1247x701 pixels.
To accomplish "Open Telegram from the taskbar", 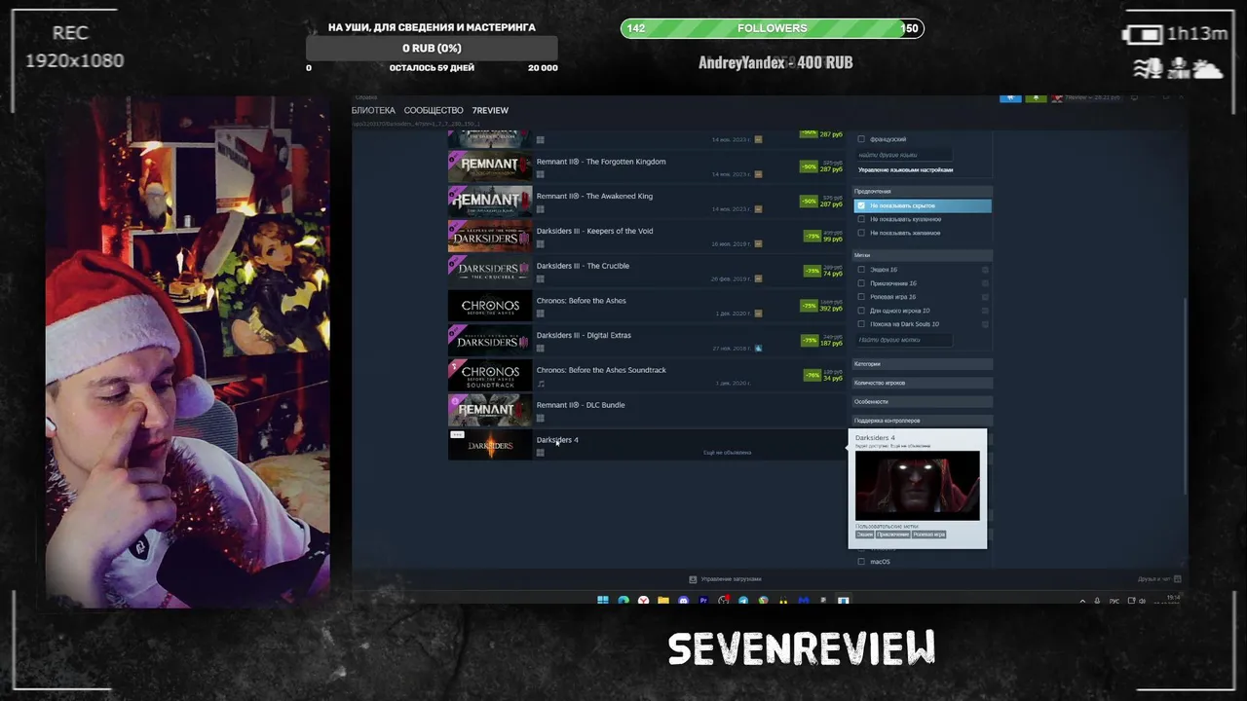I will tap(743, 601).
